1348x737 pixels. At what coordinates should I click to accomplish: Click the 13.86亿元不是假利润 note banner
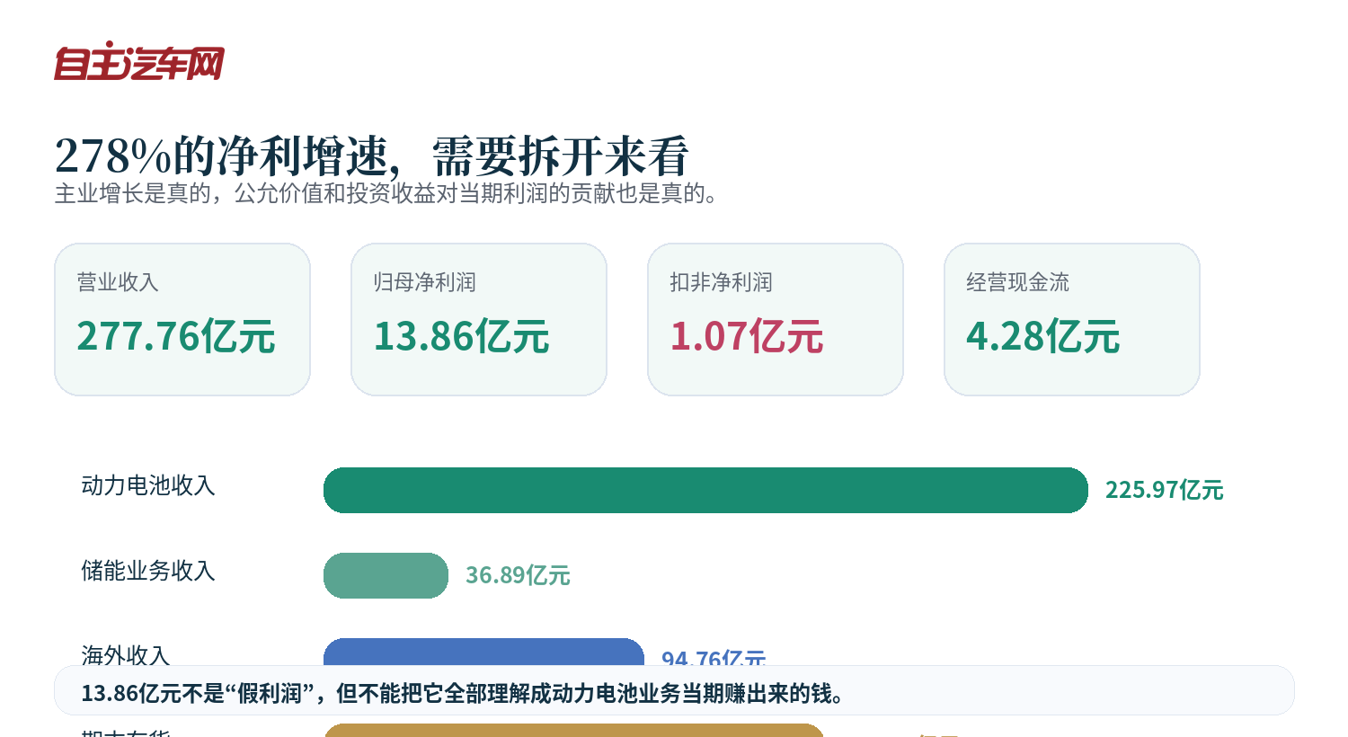(x=674, y=690)
